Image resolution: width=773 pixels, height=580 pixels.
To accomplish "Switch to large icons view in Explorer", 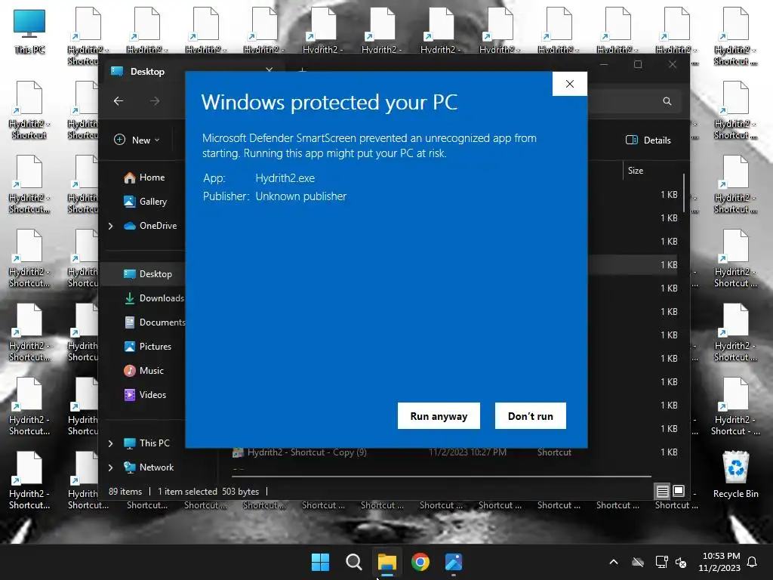I will click(679, 491).
